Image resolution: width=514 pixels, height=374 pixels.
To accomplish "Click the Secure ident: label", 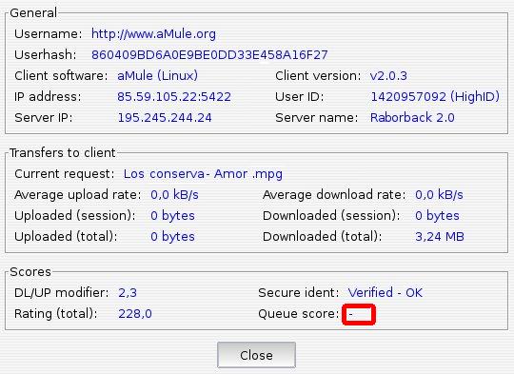I will [x=298, y=293].
